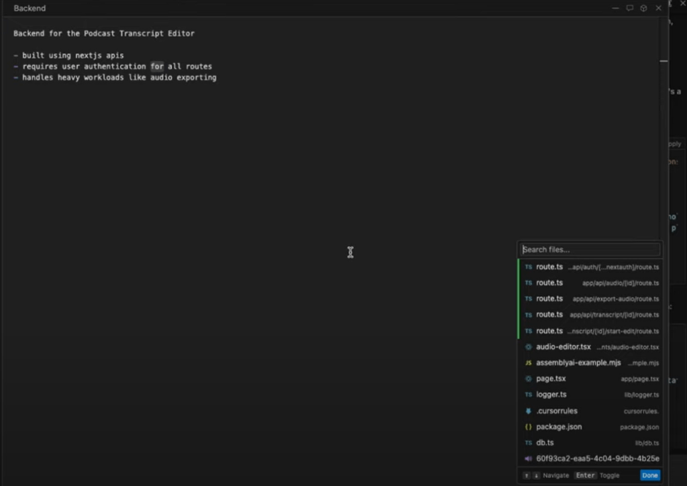Click the gear icon beside audio-editor.tsx
The width and height of the screenshot is (687, 486).
coord(529,347)
